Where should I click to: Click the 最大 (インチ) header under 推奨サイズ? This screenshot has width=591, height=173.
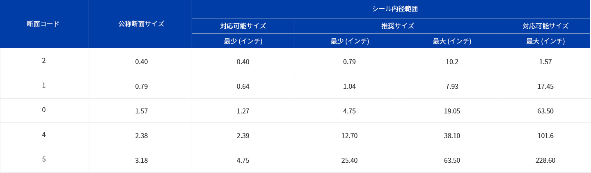(449, 41)
